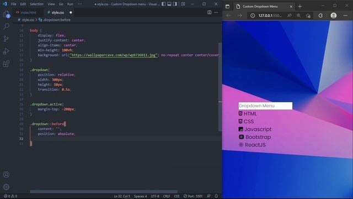Viewport: 353px width, 199px height.
Task: View site information icon in address bar
Action: [253, 15]
